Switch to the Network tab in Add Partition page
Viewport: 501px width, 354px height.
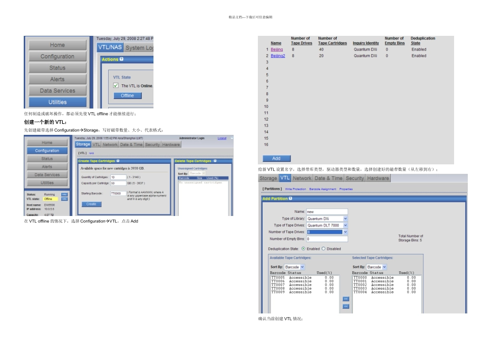tap(302, 179)
